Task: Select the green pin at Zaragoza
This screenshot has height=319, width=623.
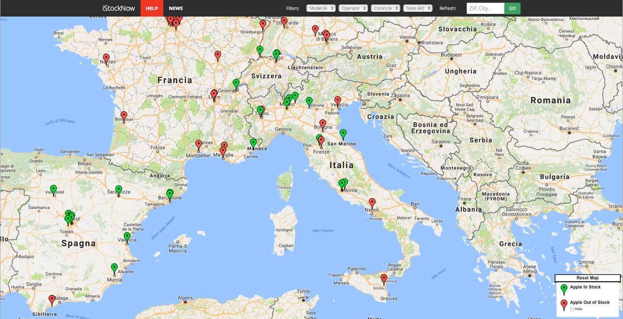Action: (118, 190)
